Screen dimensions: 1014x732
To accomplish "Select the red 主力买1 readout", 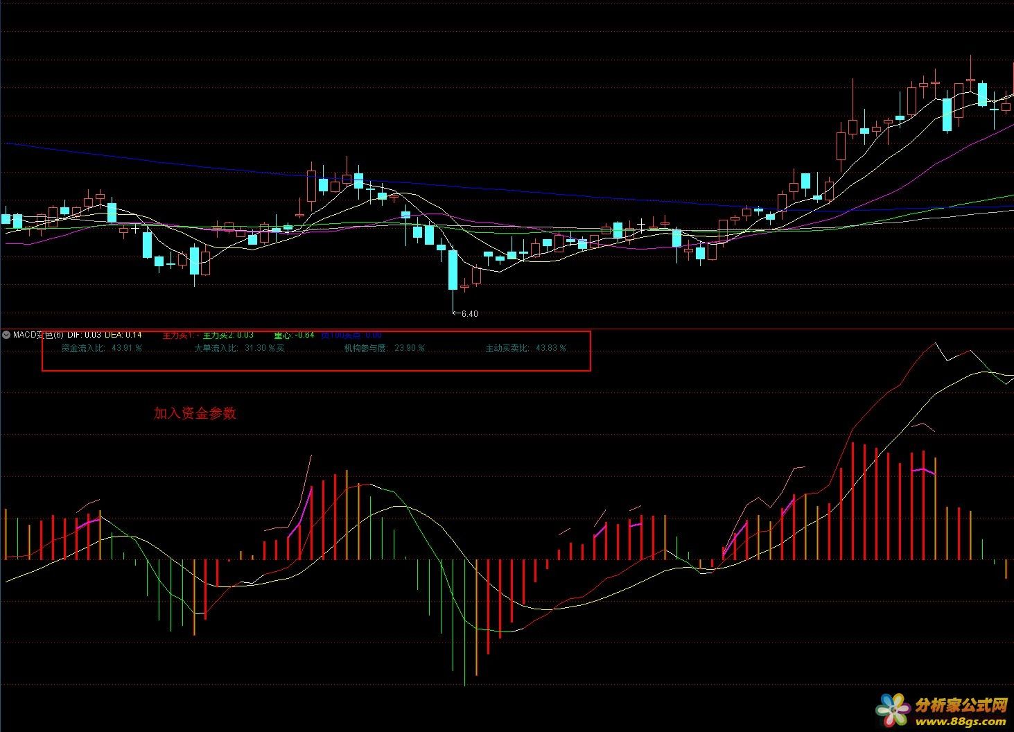I will click(x=181, y=335).
